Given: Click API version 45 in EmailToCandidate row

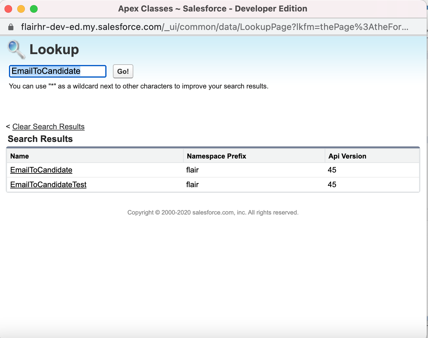Looking at the screenshot, I should 332,170.
